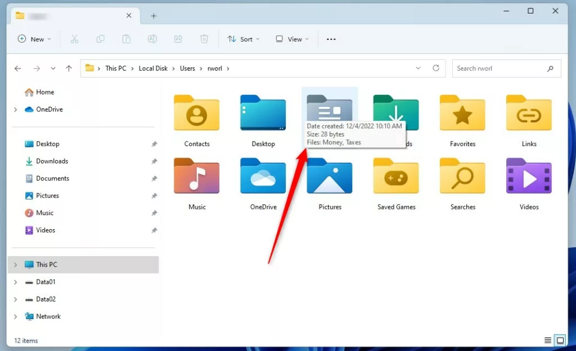Switch to large thumbnails view in status bar
This screenshot has width=576, height=351.
pyautogui.click(x=560, y=340)
